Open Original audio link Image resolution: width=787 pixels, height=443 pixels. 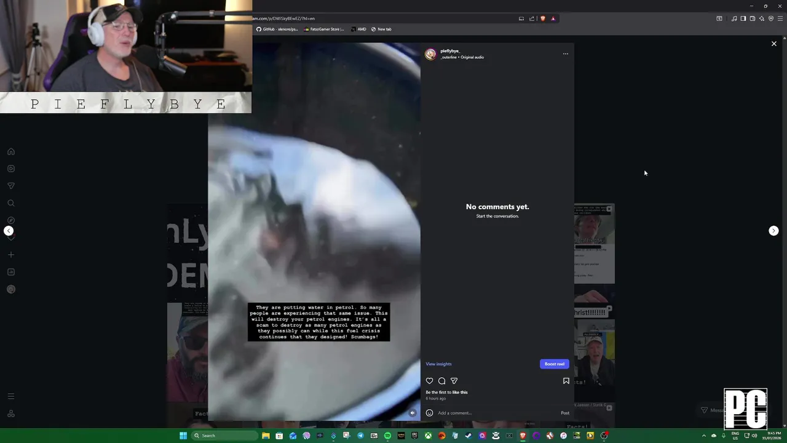pyautogui.click(x=472, y=57)
